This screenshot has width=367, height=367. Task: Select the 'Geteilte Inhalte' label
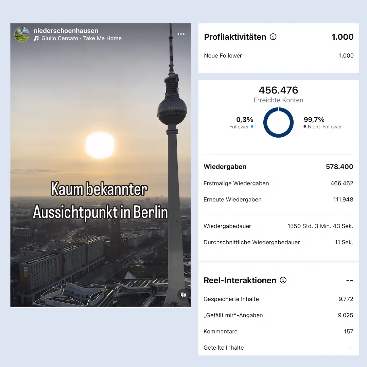point(224,348)
